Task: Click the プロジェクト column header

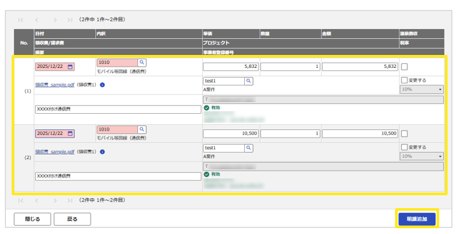Action: [x=216, y=43]
